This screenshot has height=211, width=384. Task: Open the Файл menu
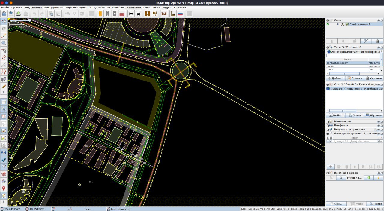pos(5,7)
